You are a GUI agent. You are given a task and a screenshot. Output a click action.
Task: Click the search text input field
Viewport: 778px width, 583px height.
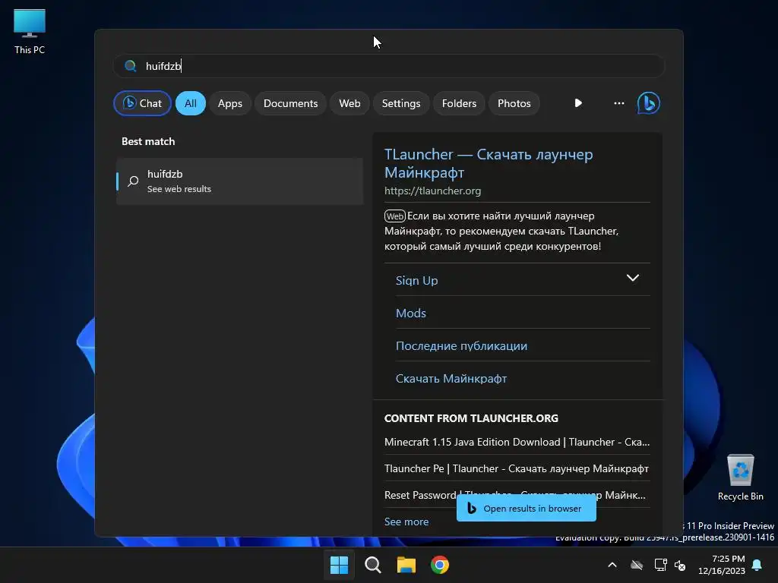[x=389, y=66]
